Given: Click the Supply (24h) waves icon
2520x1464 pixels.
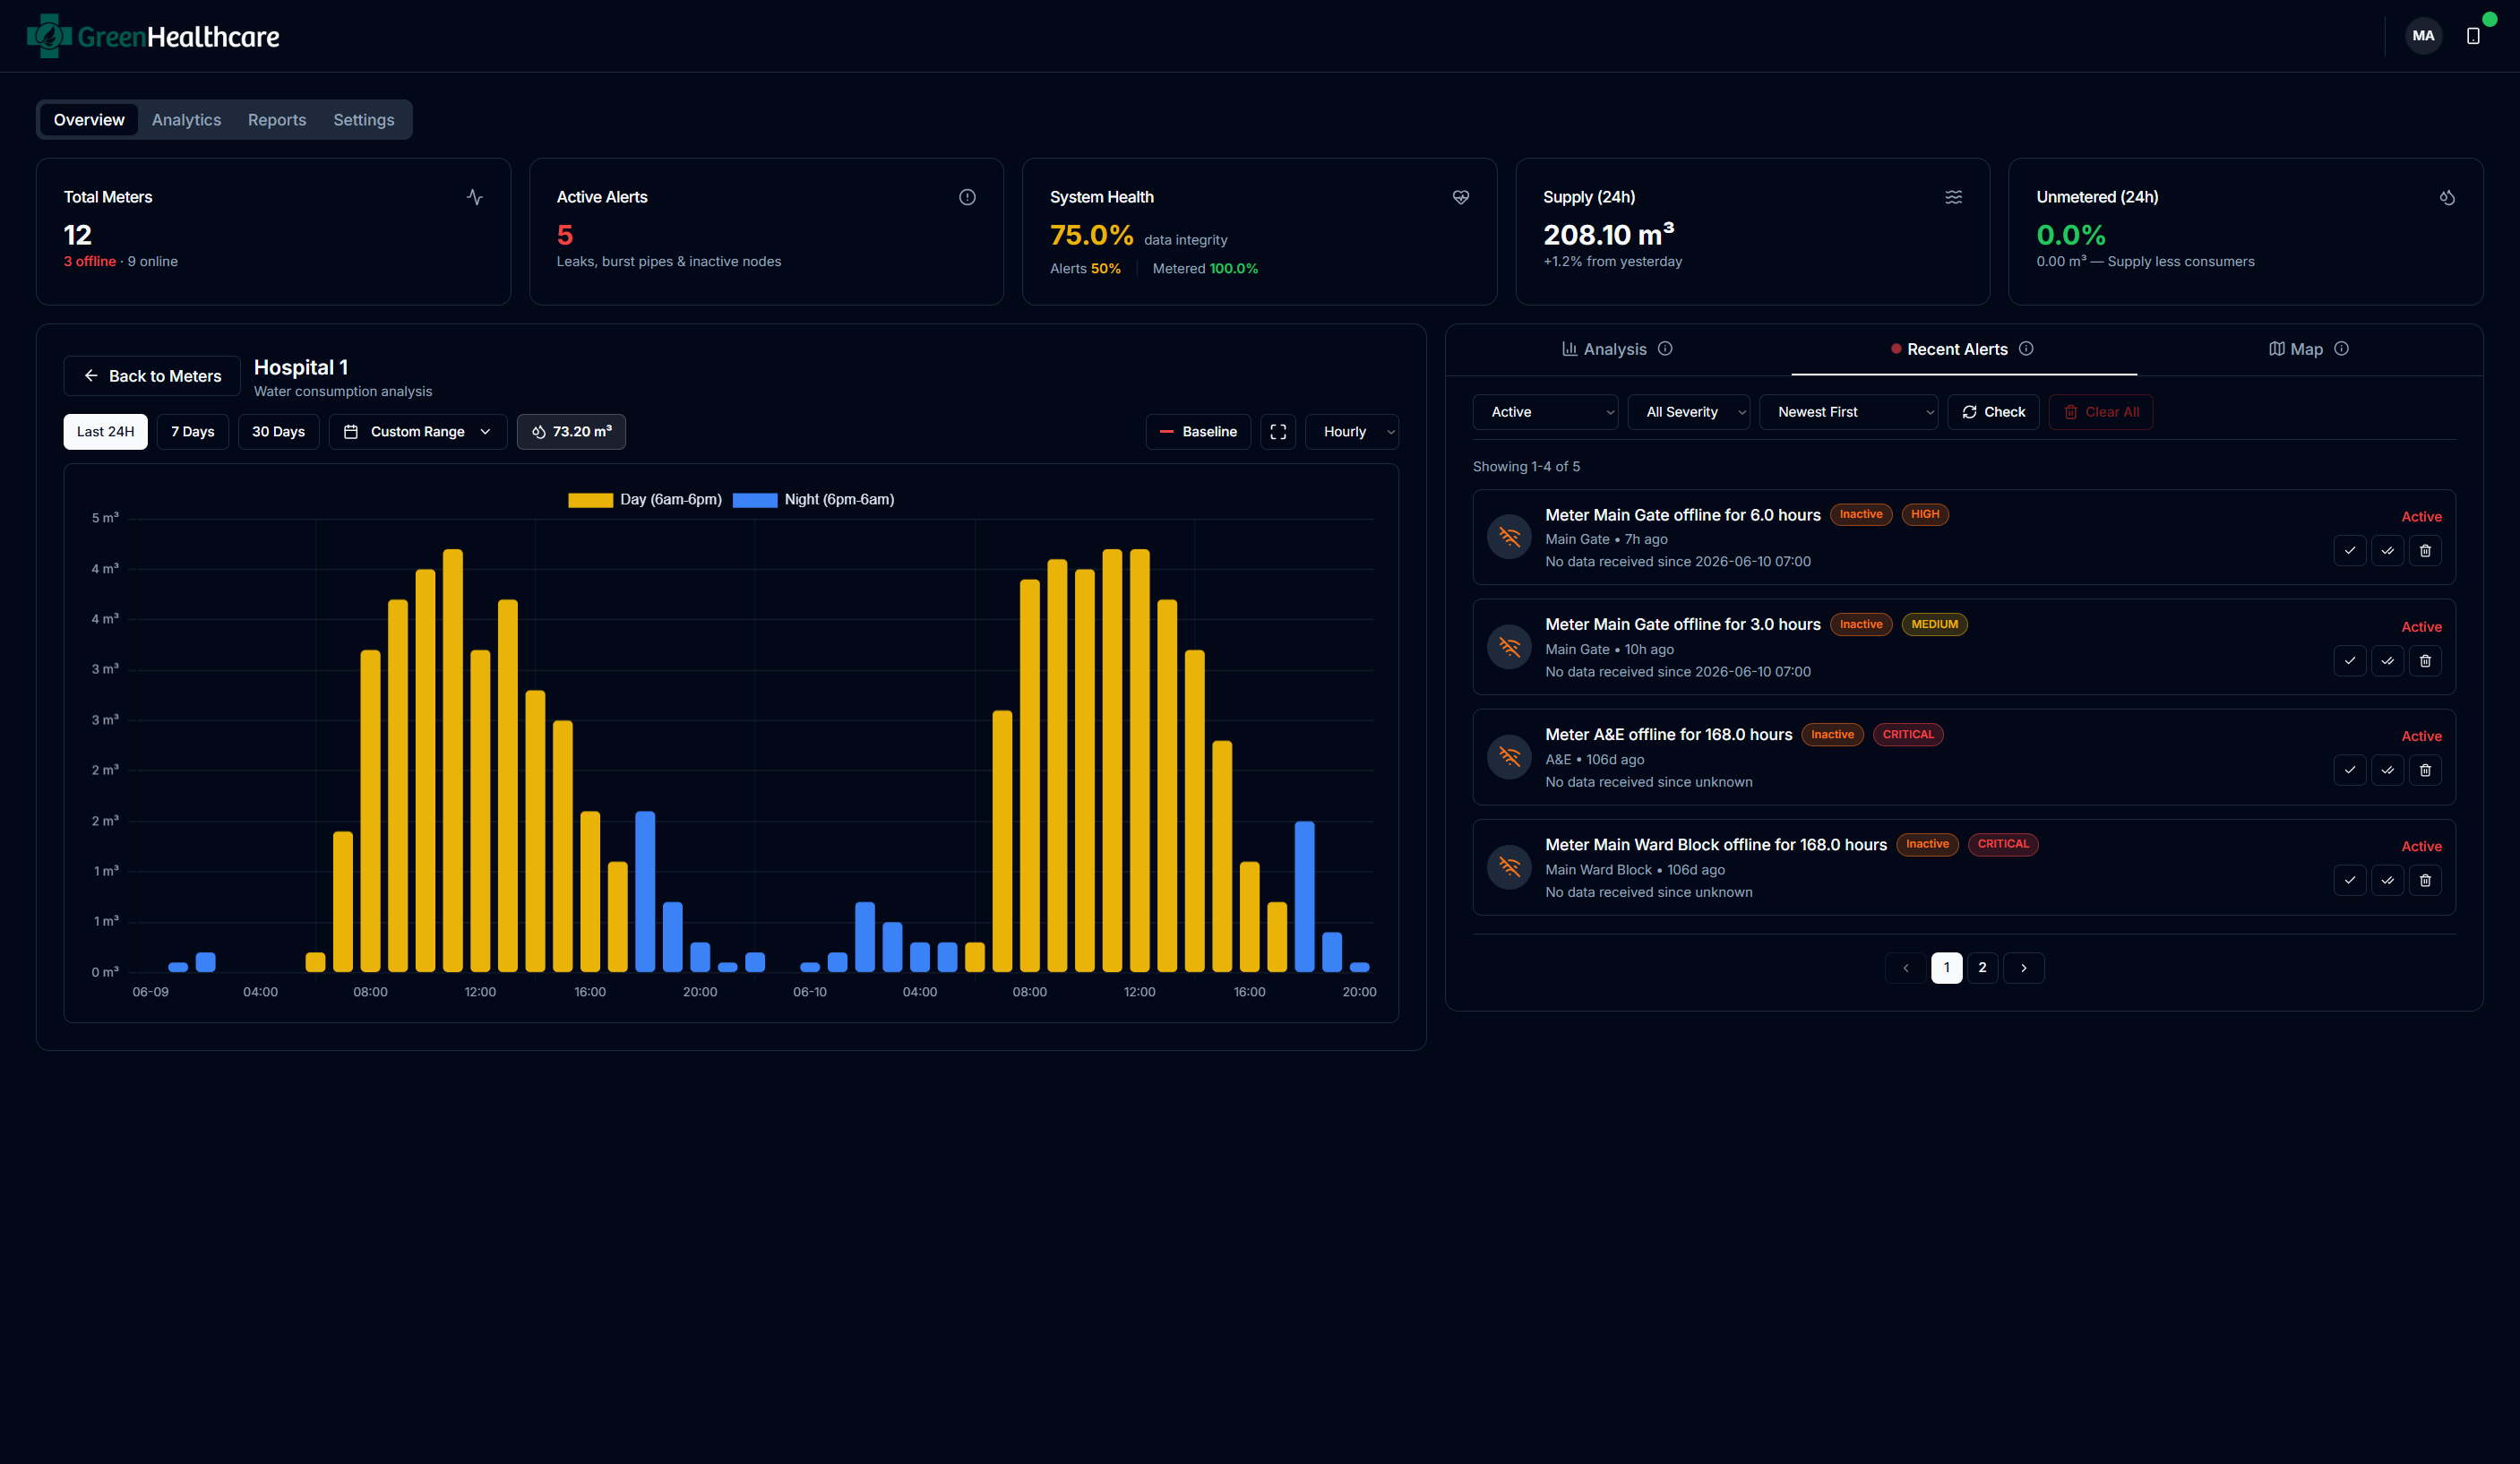Looking at the screenshot, I should tap(1953, 197).
